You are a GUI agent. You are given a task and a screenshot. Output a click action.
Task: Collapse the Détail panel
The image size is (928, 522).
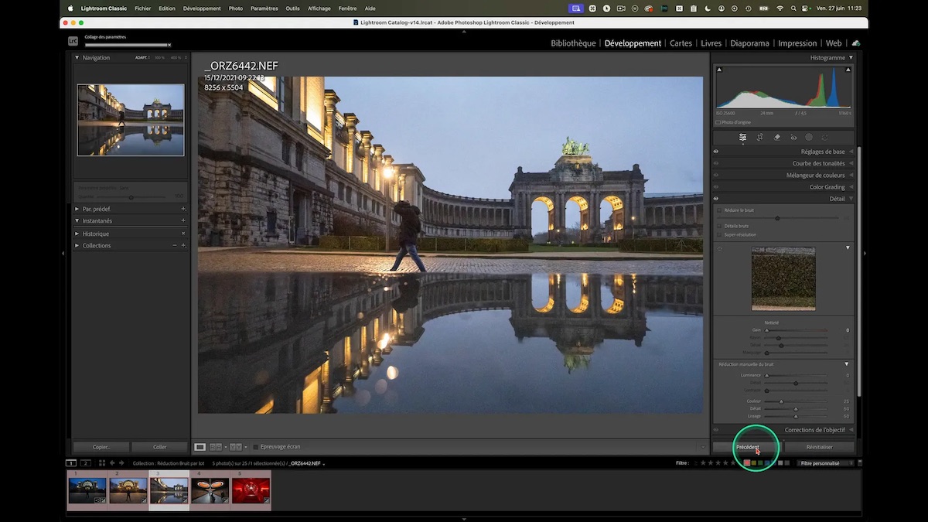tap(851, 199)
